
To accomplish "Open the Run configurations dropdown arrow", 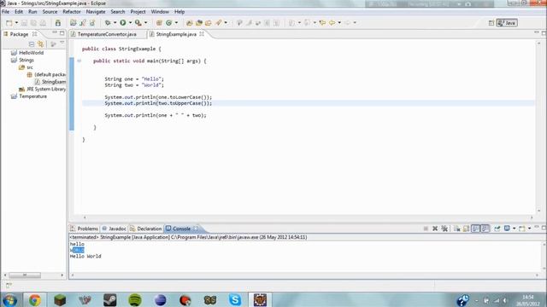I will (130, 23).
